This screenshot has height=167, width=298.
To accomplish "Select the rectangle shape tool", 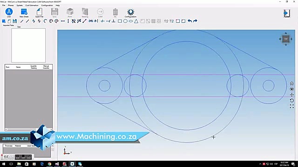I will tap(120, 21).
